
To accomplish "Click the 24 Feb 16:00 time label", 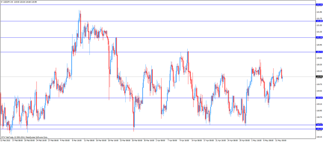I will 41,141.
